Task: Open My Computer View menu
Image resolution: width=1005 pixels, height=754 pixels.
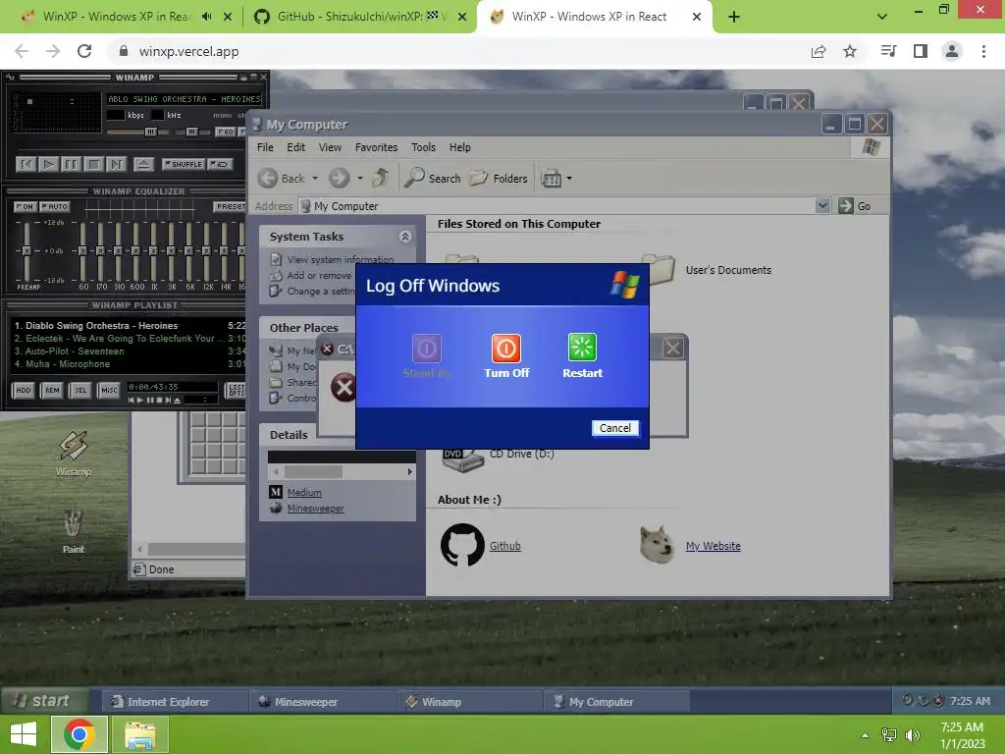Action: pos(330,147)
